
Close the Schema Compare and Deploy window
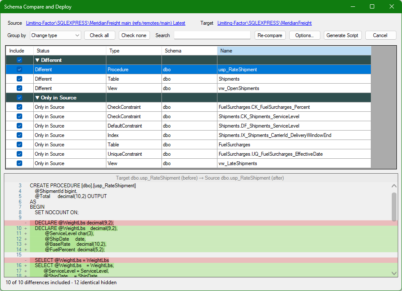point(392,6)
